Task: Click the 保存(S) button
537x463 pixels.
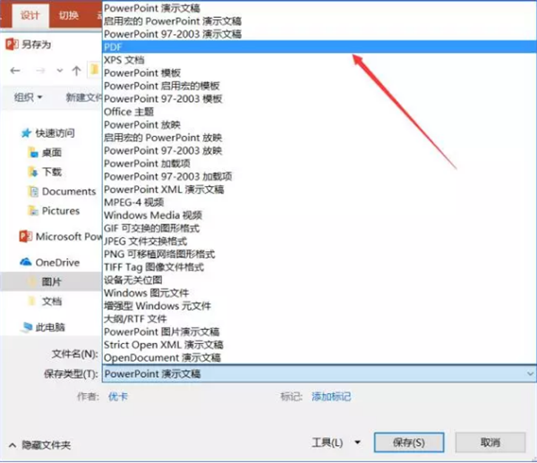Action: (x=409, y=442)
